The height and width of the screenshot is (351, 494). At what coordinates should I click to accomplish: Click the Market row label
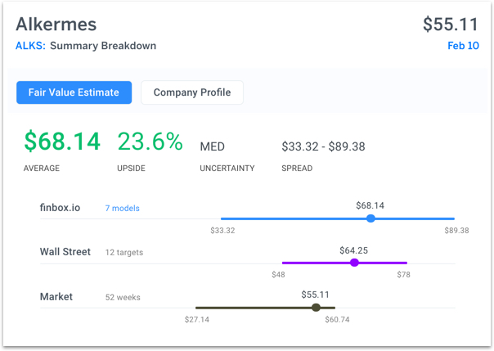56,296
